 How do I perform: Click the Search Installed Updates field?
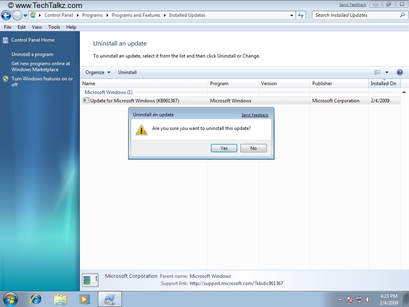pos(355,15)
